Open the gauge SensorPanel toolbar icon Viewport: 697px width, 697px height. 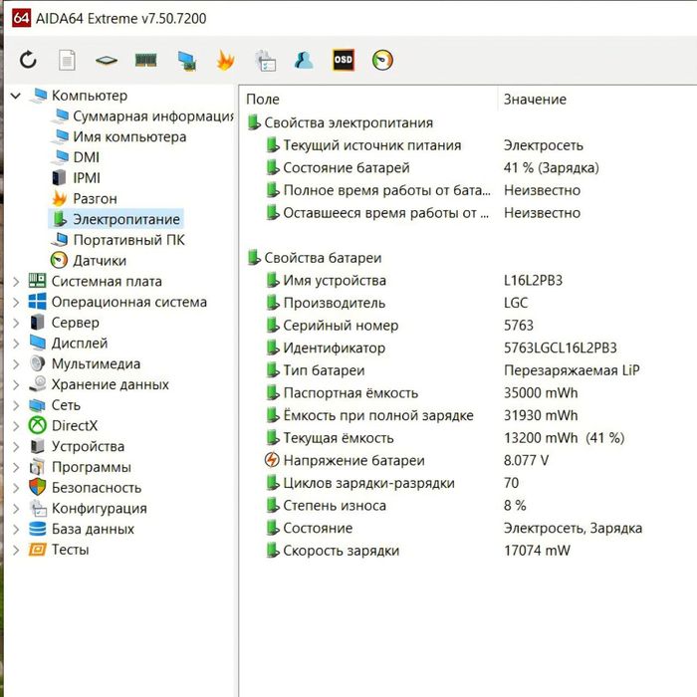pos(382,60)
